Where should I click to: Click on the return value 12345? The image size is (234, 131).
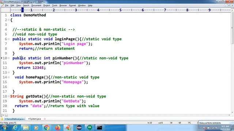(x=38, y=68)
